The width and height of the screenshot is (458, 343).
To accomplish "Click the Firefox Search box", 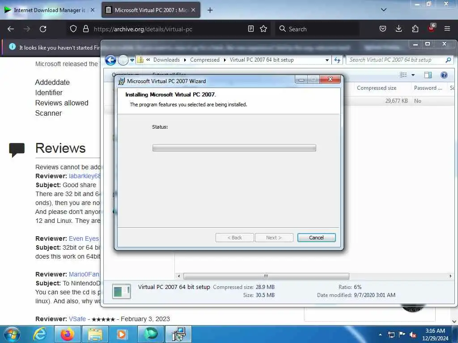I will [x=317, y=29].
